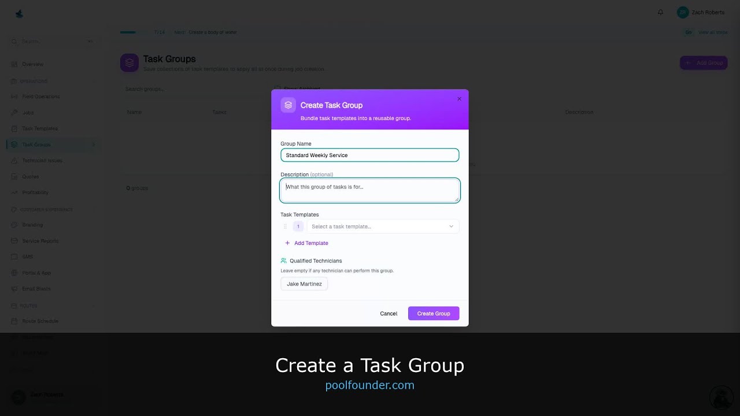Click the Jobs wrench icon
Viewport: 740px width, 416px height.
pyautogui.click(x=14, y=113)
